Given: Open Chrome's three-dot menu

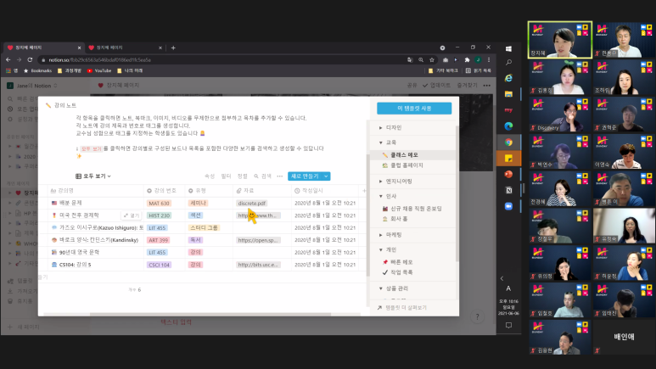Looking at the screenshot, I should [489, 60].
